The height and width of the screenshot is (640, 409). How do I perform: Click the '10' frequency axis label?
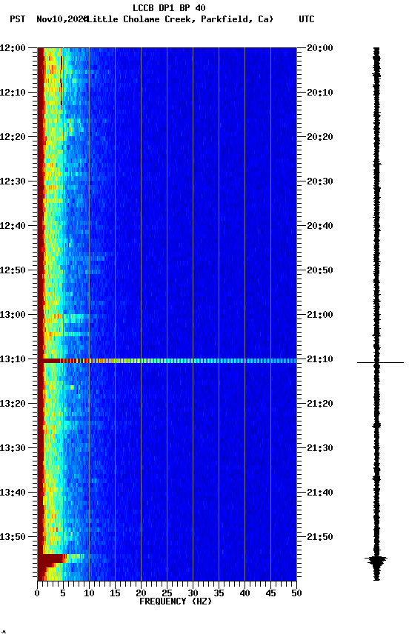click(x=89, y=593)
